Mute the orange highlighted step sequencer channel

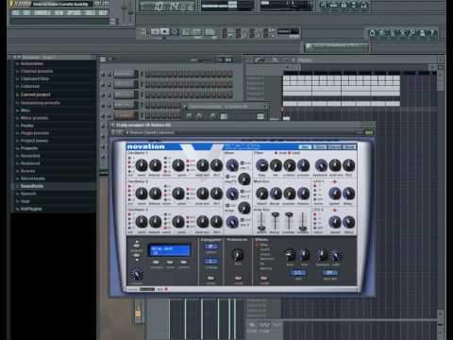pyautogui.click(x=103, y=115)
